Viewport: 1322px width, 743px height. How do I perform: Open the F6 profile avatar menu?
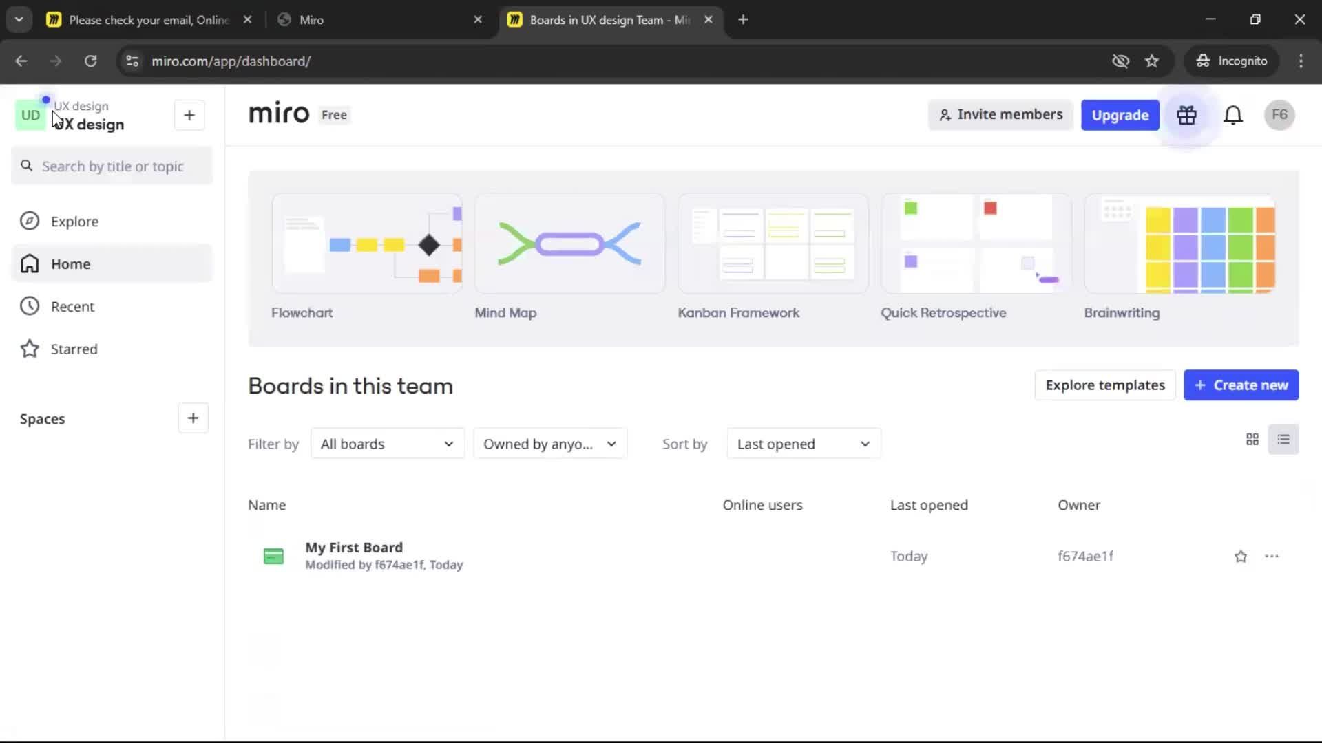coord(1279,115)
